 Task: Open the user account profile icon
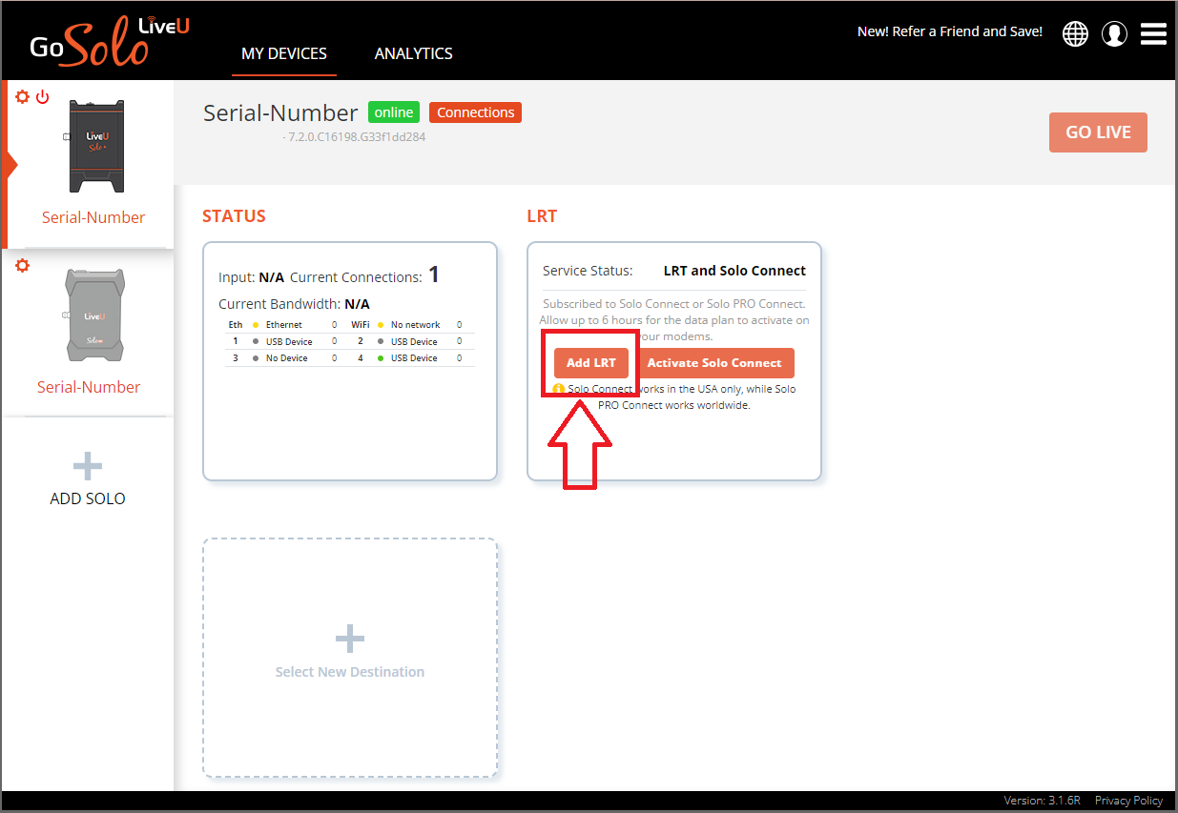pos(1114,33)
